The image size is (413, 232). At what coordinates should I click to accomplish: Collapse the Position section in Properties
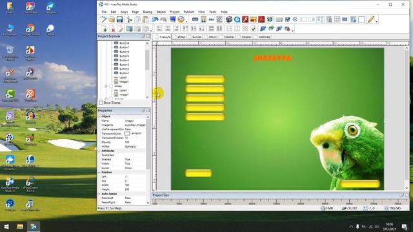point(99,172)
